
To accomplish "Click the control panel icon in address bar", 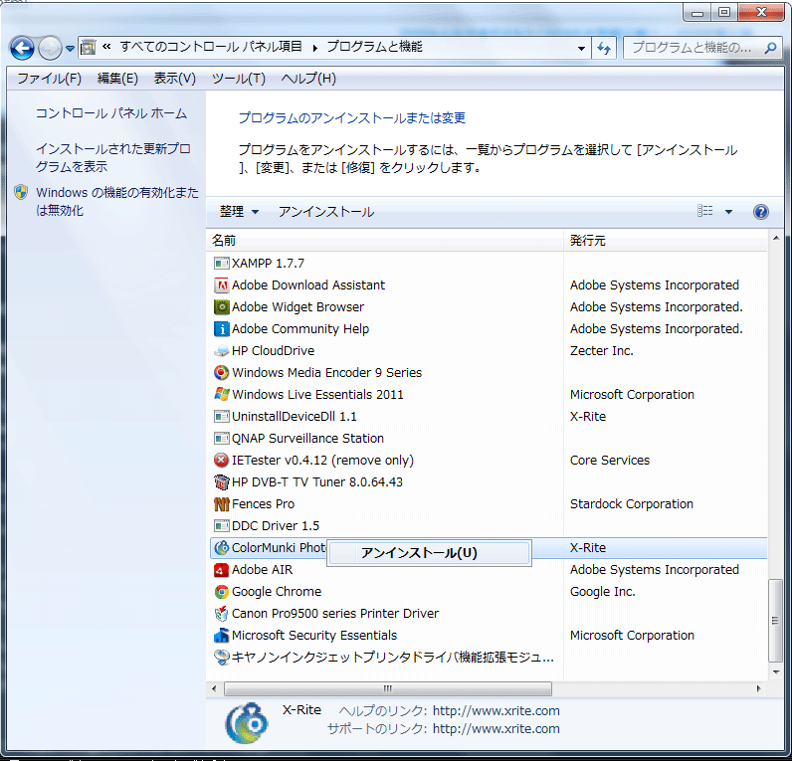I will tap(88, 48).
